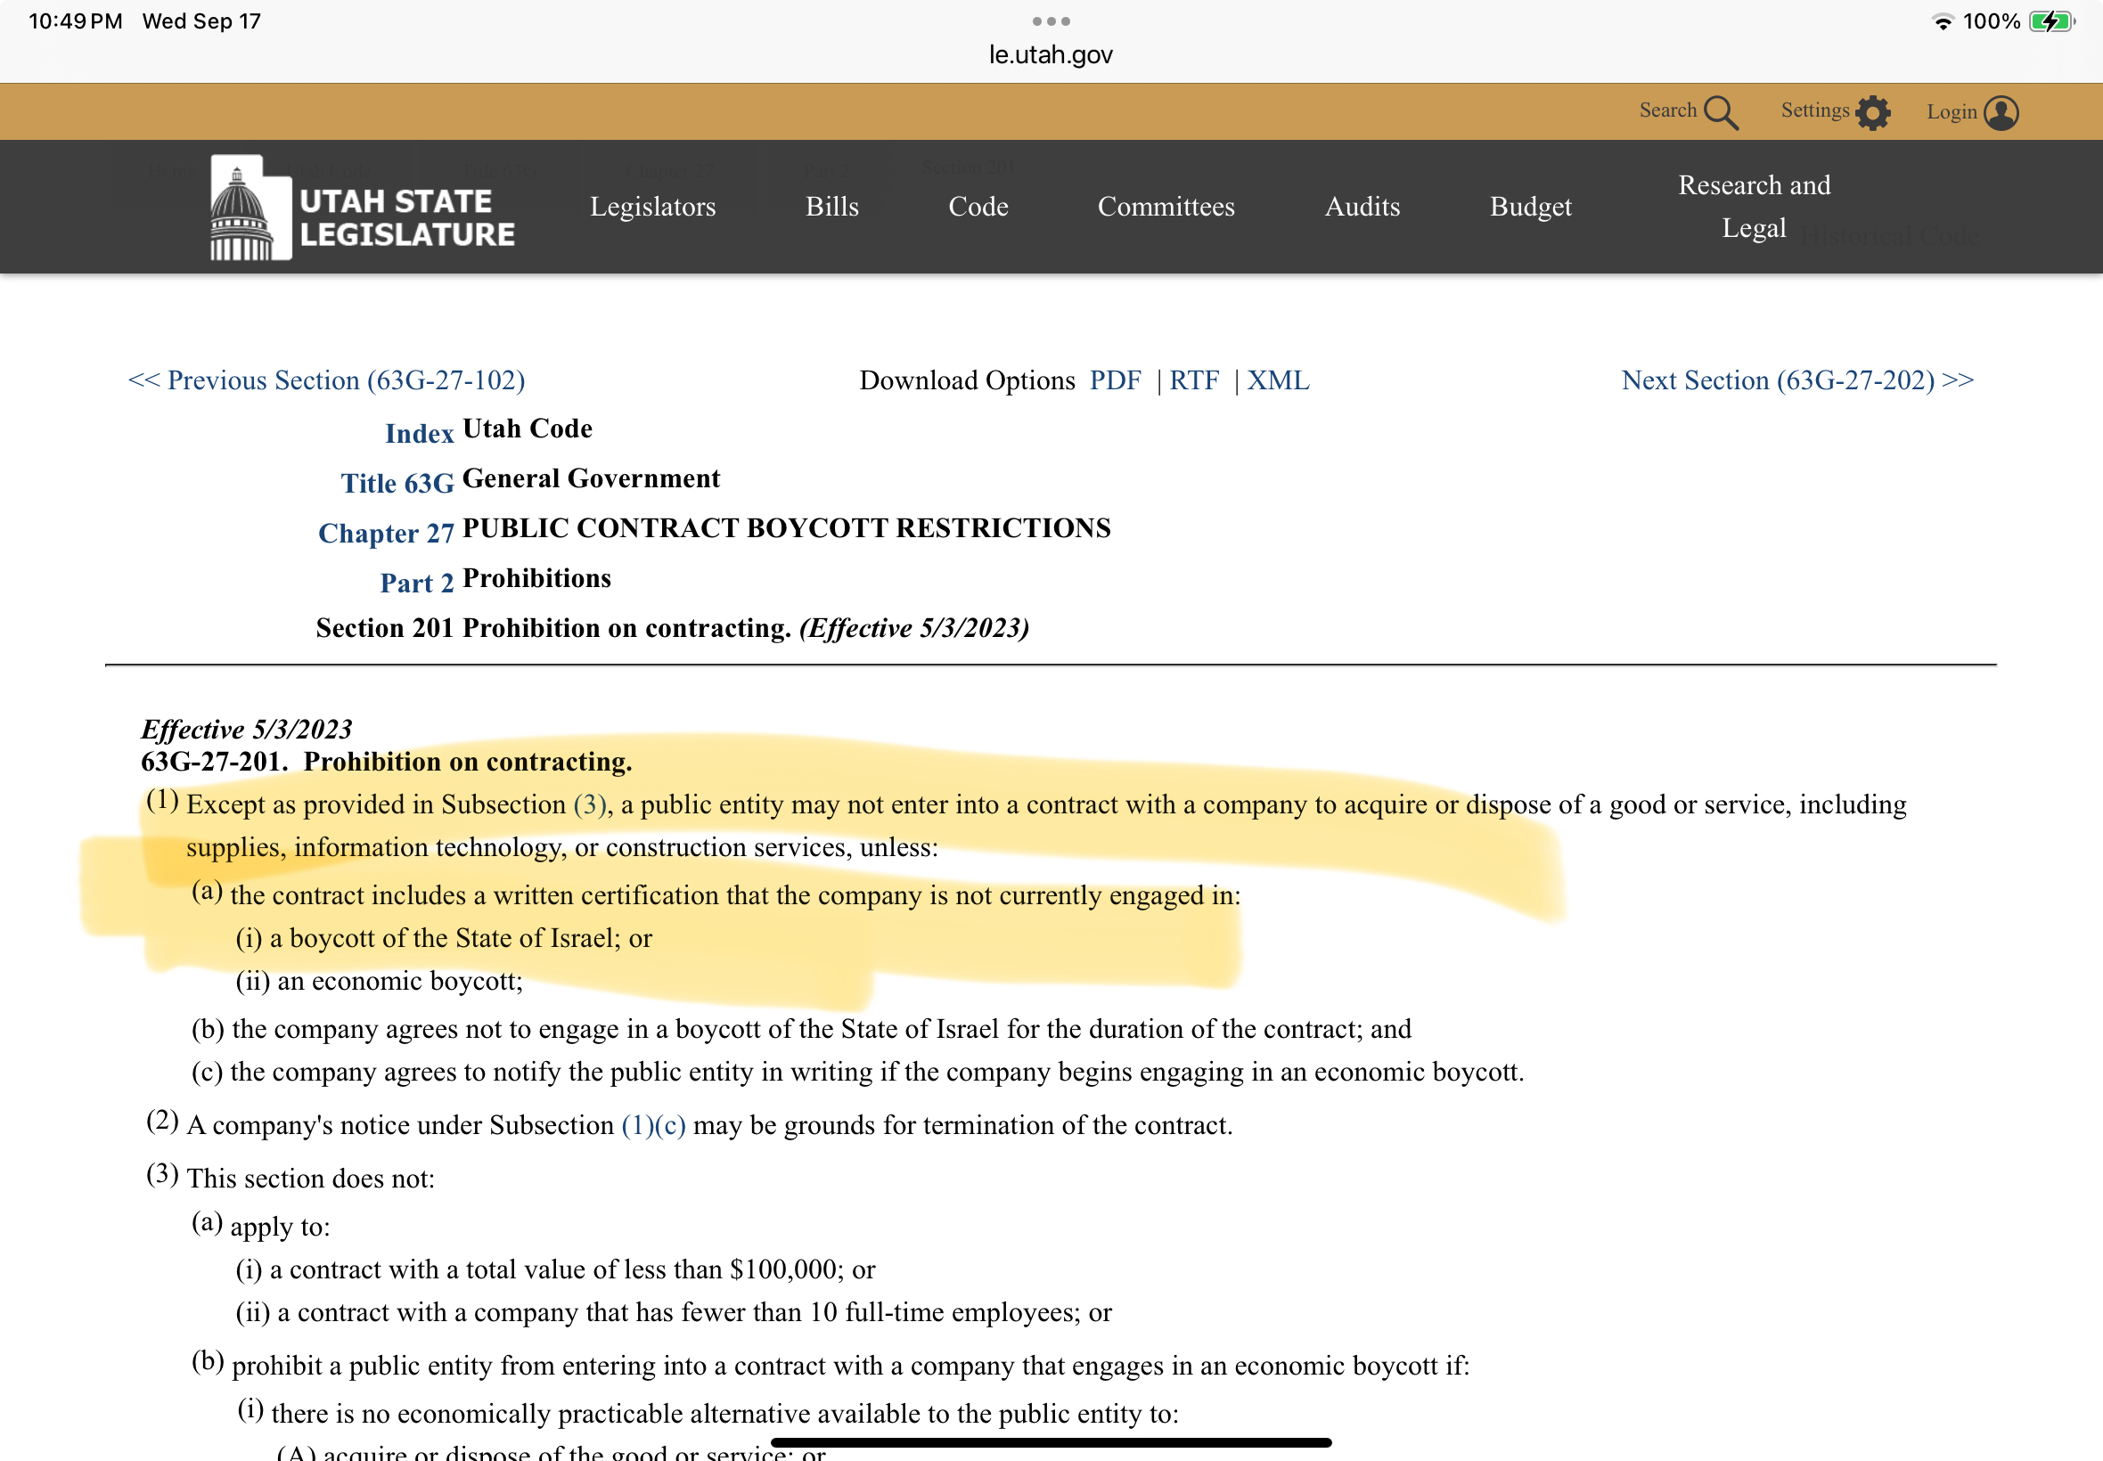This screenshot has width=2103, height=1461.
Task: Follow the Subsection (1)(c) reference link
Action: pyautogui.click(x=653, y=1125)
